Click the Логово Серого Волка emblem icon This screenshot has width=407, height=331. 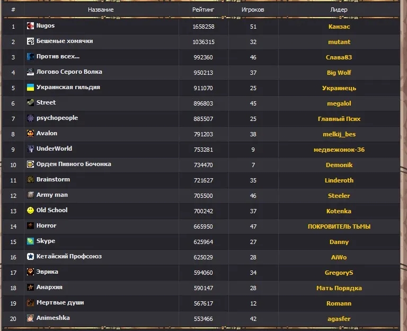point(30,72)
